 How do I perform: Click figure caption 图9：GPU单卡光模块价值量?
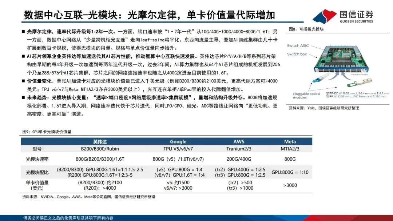point(47,132)
